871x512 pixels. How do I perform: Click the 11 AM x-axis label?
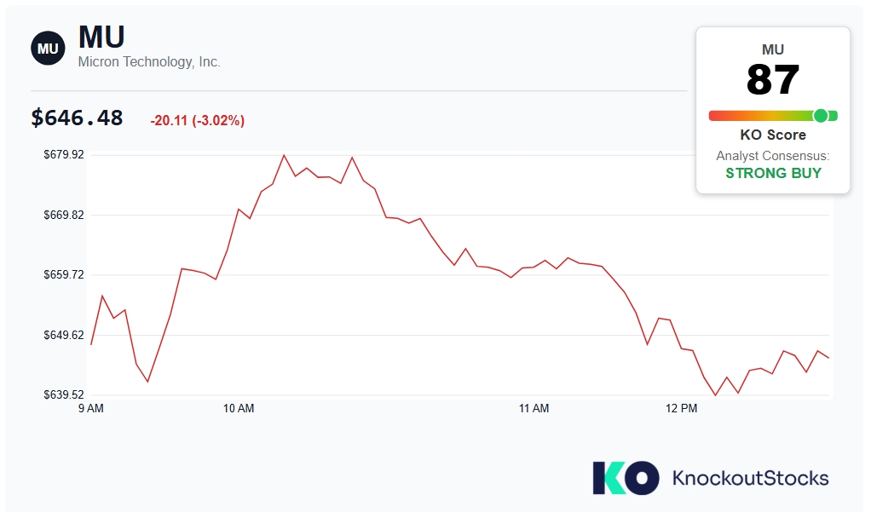point(534,409)
